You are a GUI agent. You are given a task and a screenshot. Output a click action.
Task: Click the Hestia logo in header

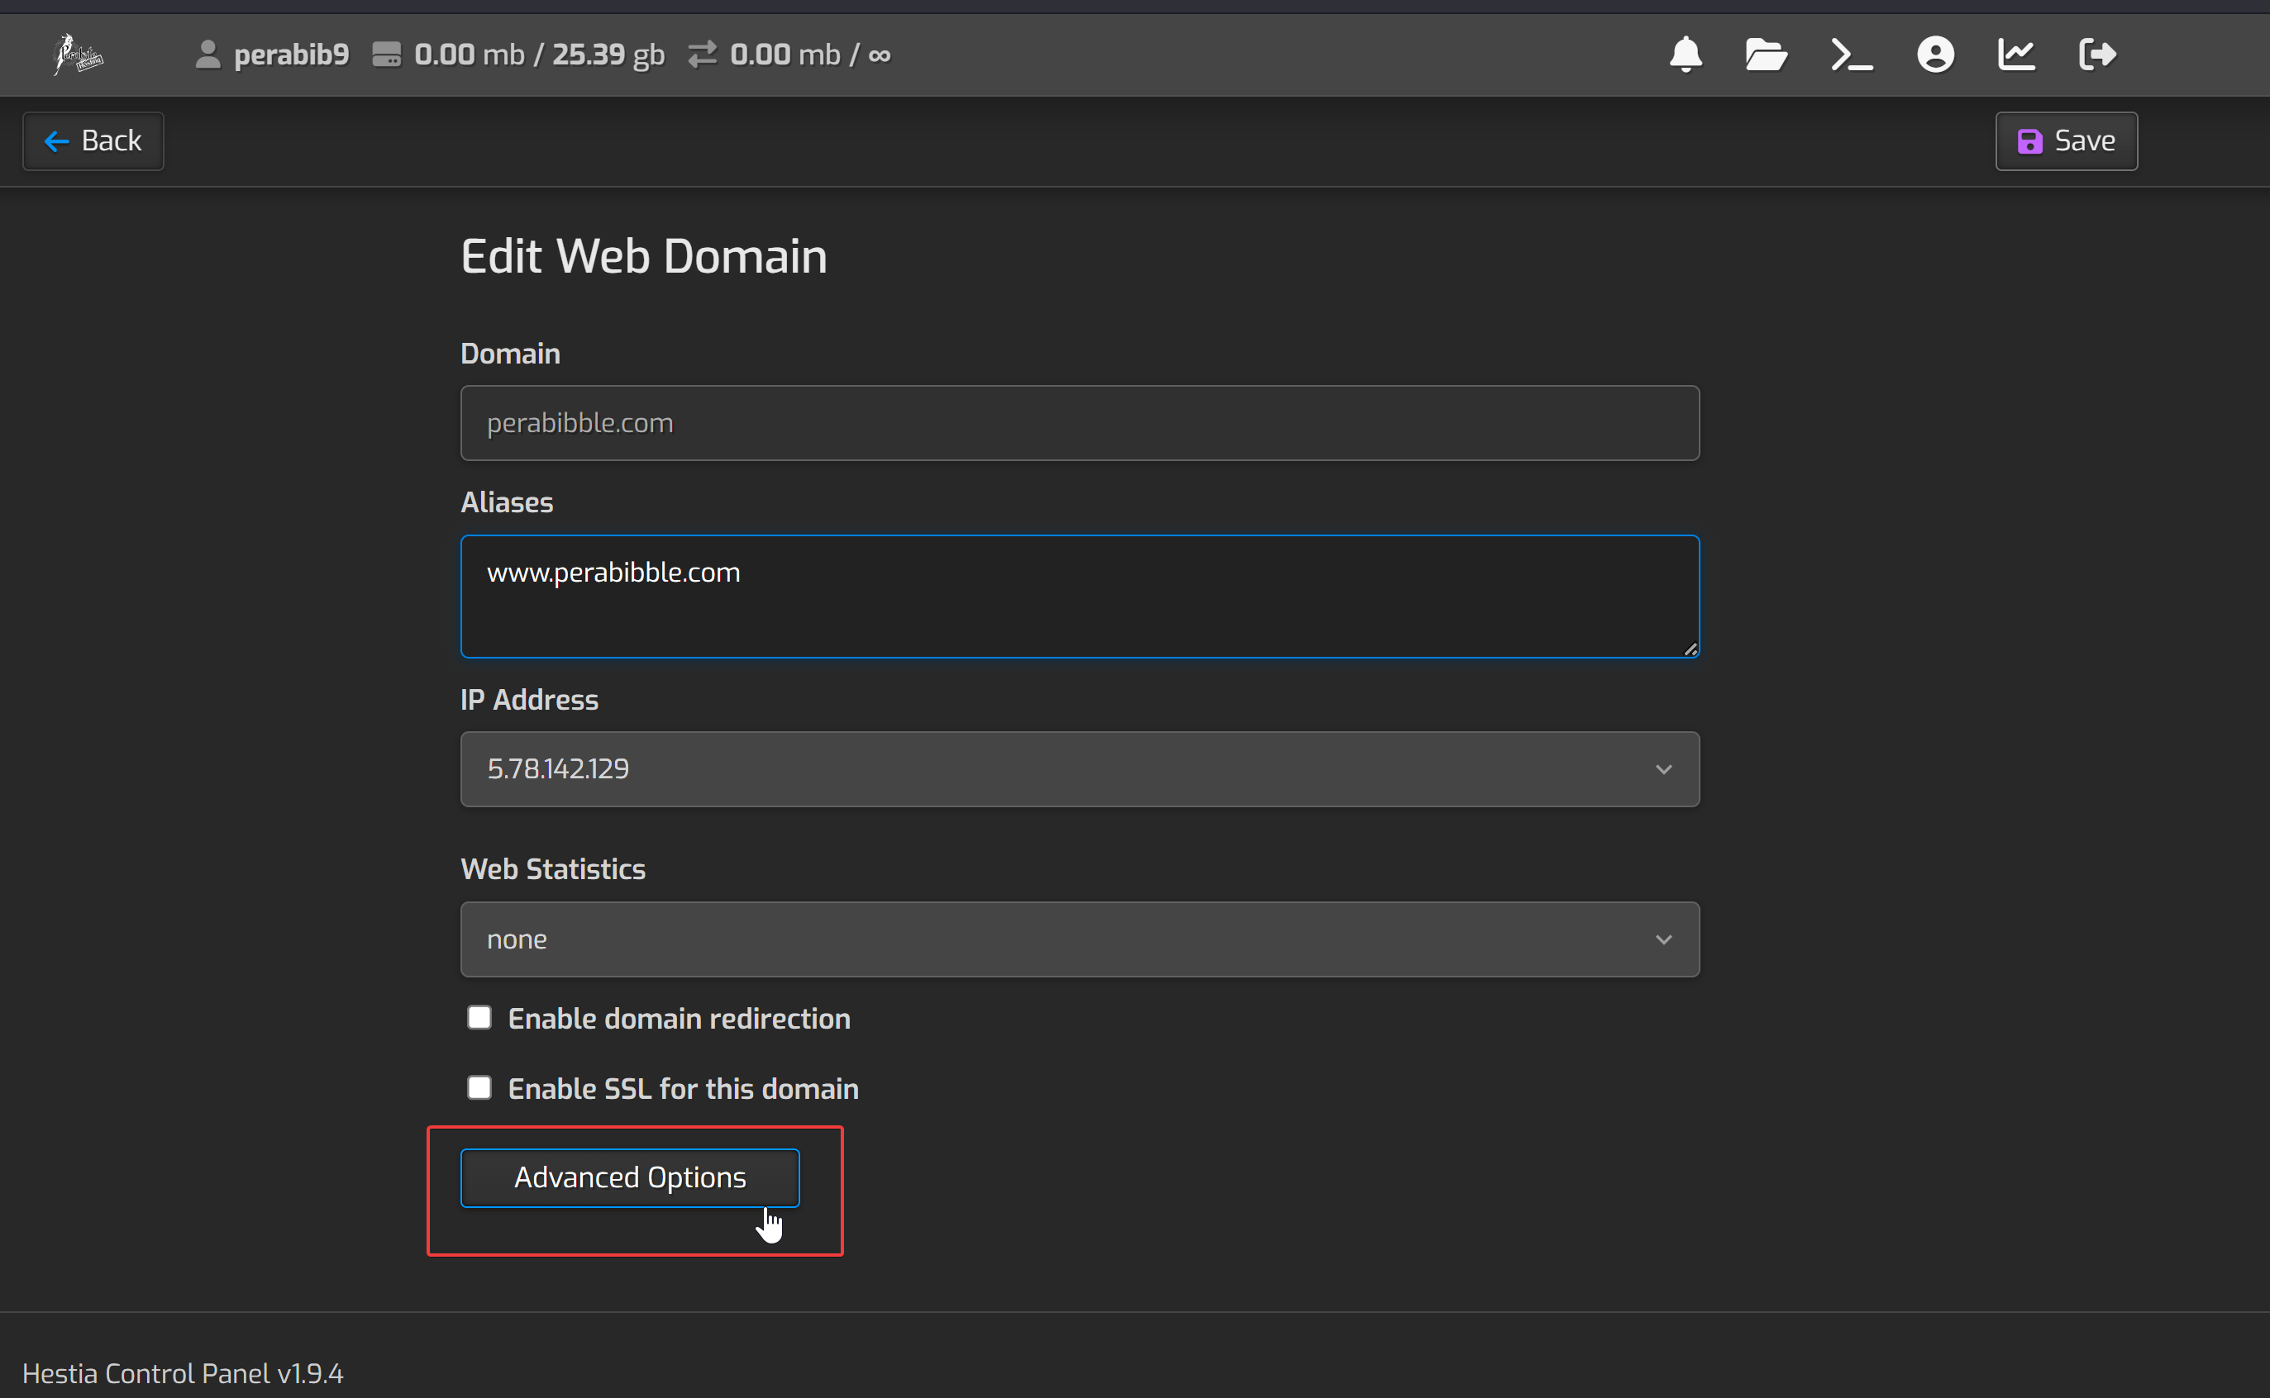point(78,55)
